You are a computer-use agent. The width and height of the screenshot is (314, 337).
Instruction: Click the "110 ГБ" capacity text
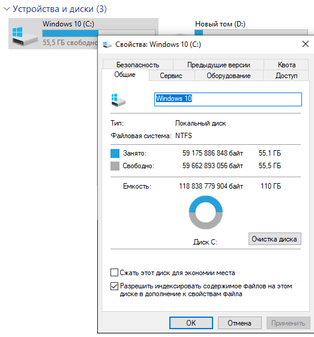pyautogui.click(x=271, y=186)
